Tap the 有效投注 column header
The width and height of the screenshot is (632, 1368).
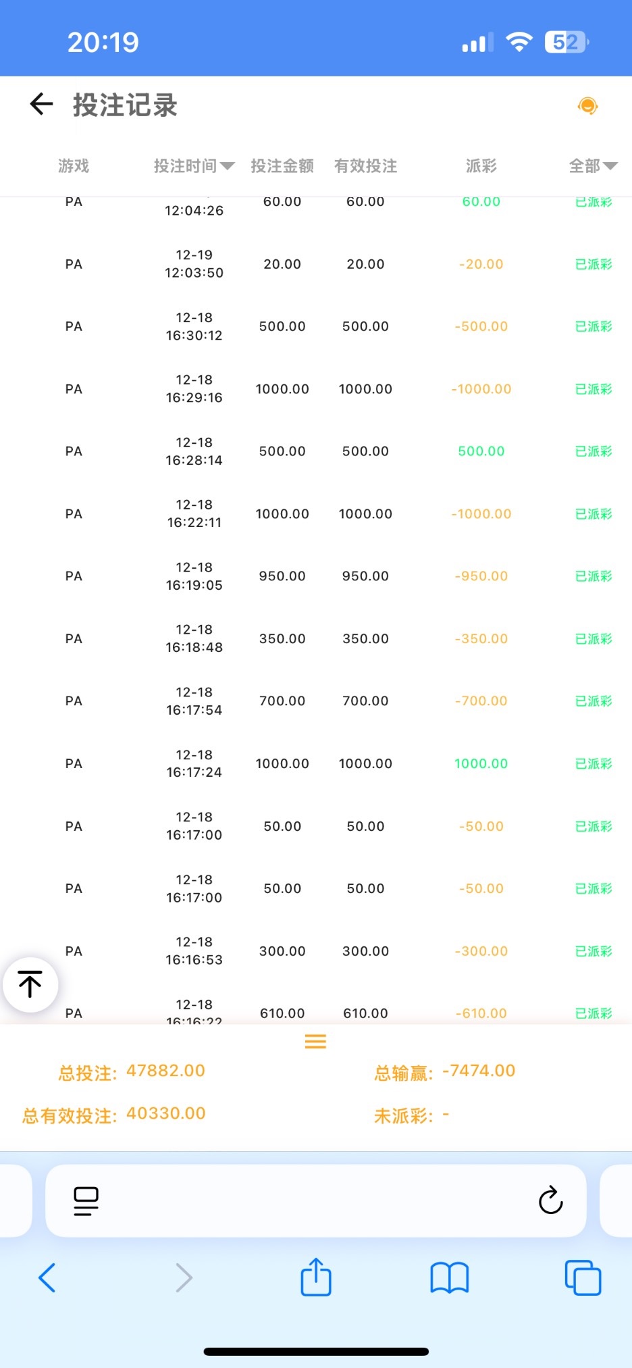pos(365,166)
